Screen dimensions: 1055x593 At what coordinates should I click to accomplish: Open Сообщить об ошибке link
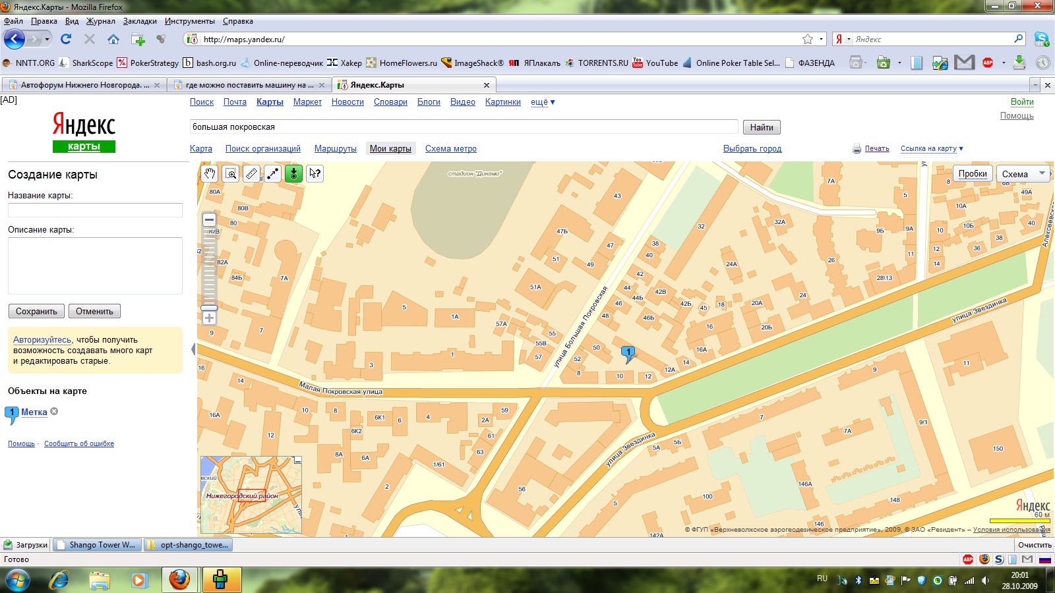click(79, 444)
